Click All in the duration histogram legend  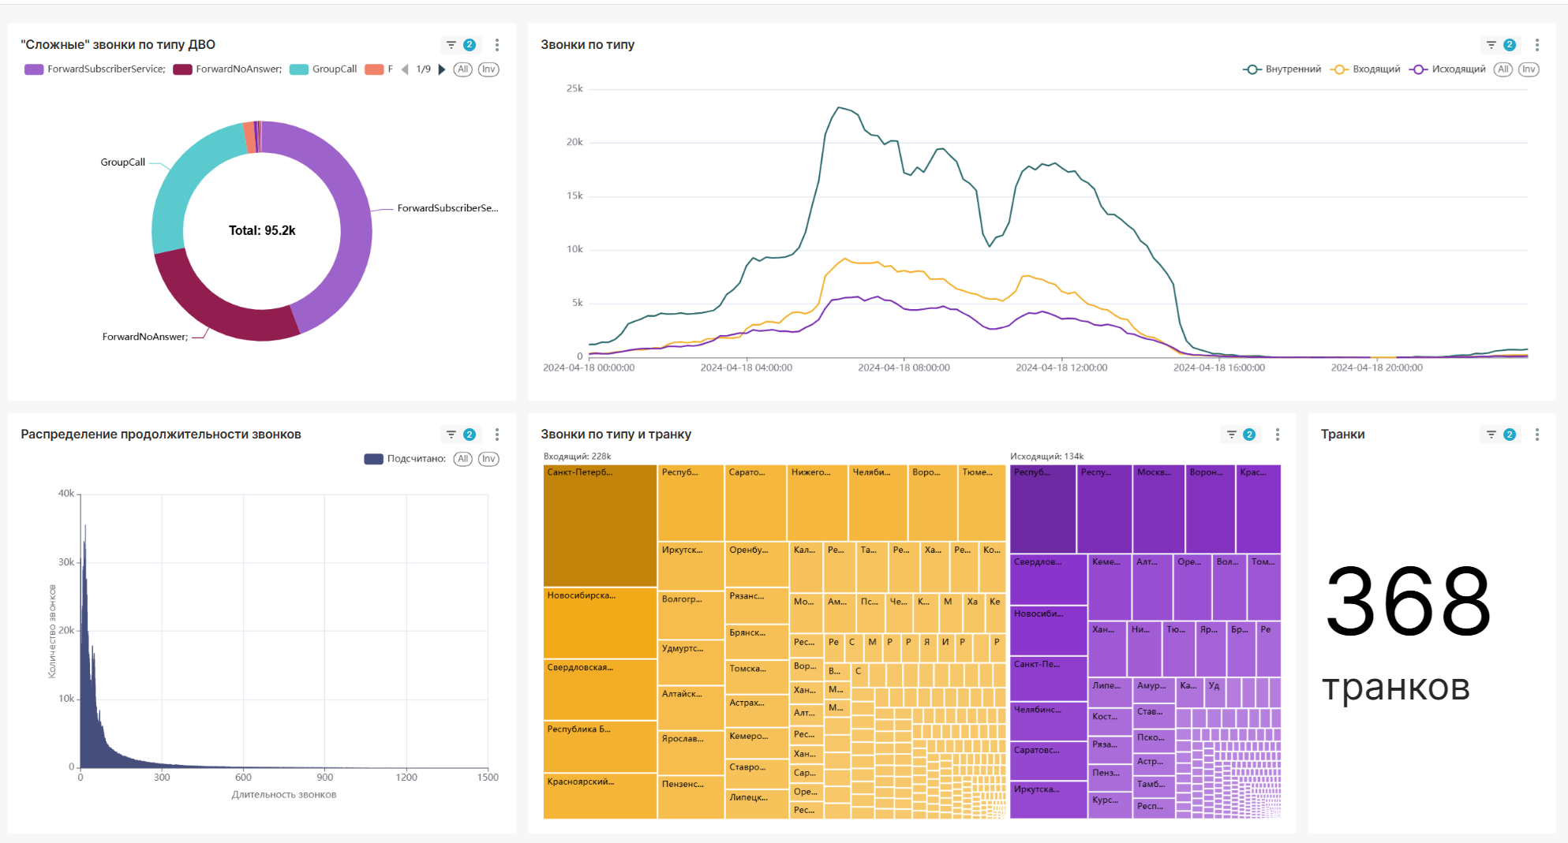point(463,459)
